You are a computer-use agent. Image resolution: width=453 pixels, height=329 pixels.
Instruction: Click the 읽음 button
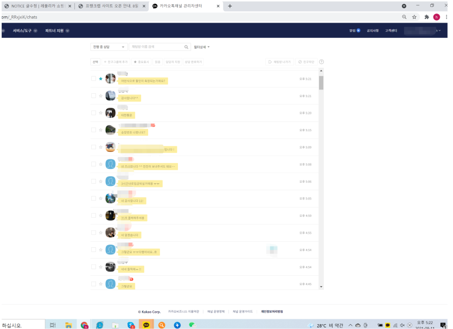157,62
